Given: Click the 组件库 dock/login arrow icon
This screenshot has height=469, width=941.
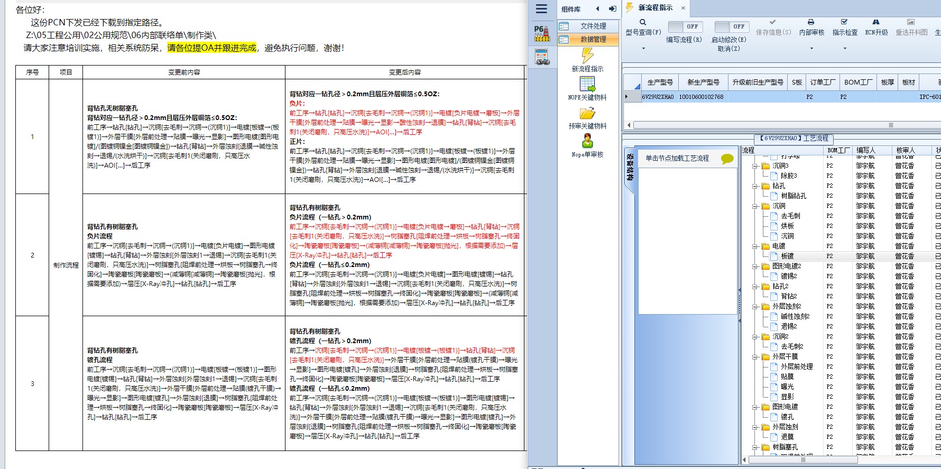Looking at the screenshot, I should click(612, 8).
